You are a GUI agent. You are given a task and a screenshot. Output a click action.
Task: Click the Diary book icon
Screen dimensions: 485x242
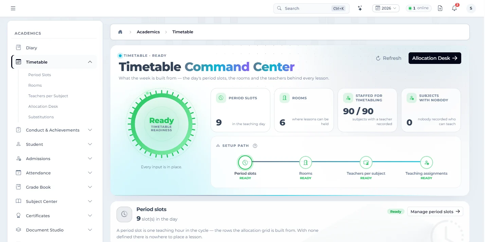click(x=19, y=48)
